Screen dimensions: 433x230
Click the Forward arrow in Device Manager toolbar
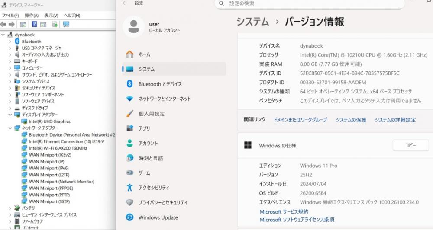click(x=12, y=24)
